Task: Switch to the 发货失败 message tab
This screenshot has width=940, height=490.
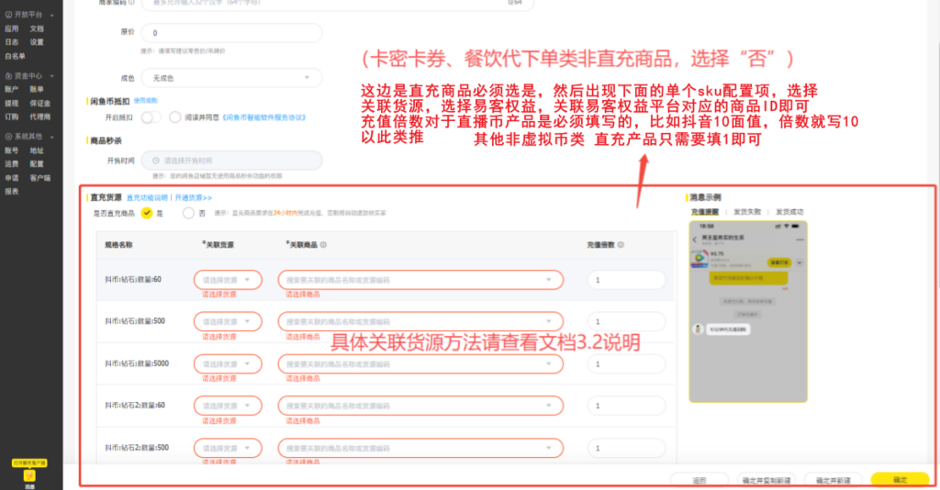Action: [x=747, y=212]
